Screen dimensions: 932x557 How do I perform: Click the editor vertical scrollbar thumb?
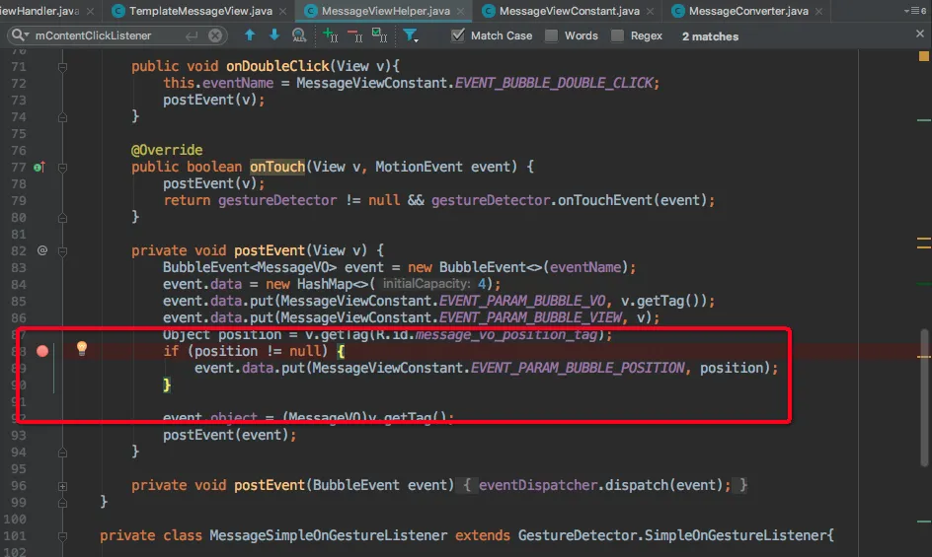(924, 398)
